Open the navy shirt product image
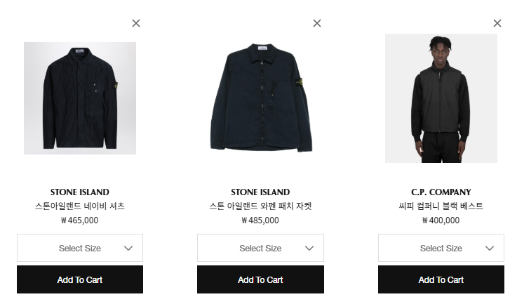This screenshot has height=304, width=517. pos(80,98)
